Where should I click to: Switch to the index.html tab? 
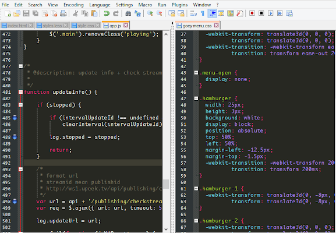(17, 26)
